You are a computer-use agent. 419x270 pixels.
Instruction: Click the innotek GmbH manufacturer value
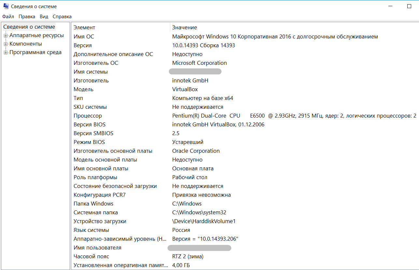pos(190,80)
